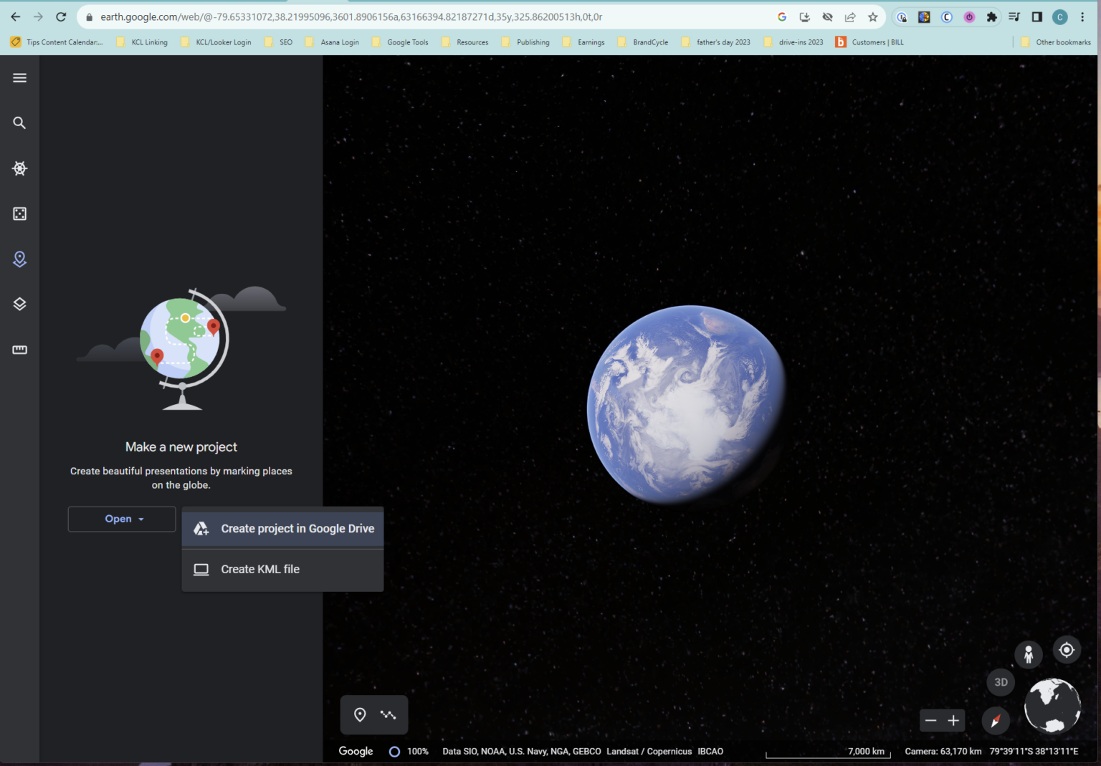Image resolution: width=1101 pixels, height=766 pixels.
Task: Open the Projects panel
Action: click(19, 259)
